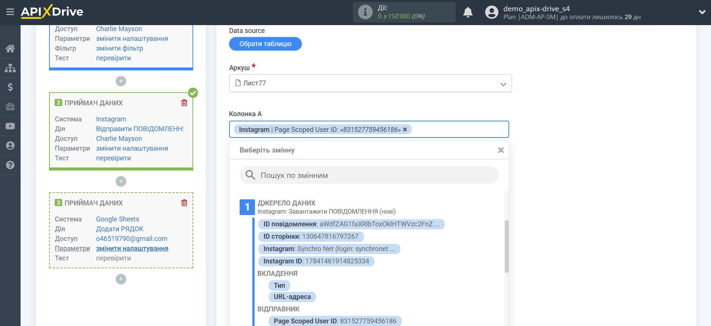Delete data receiver block 3
711x326 pixels.
click(x=184, y=203)
